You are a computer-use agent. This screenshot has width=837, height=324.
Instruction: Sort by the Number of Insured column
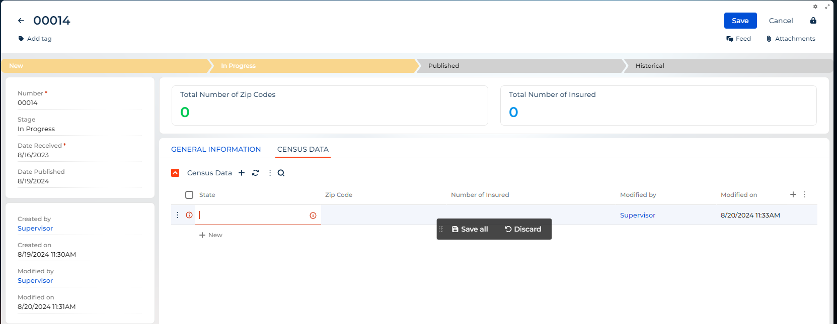click(480, 195)
